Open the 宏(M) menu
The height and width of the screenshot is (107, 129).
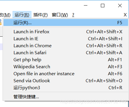pos(5,15)
